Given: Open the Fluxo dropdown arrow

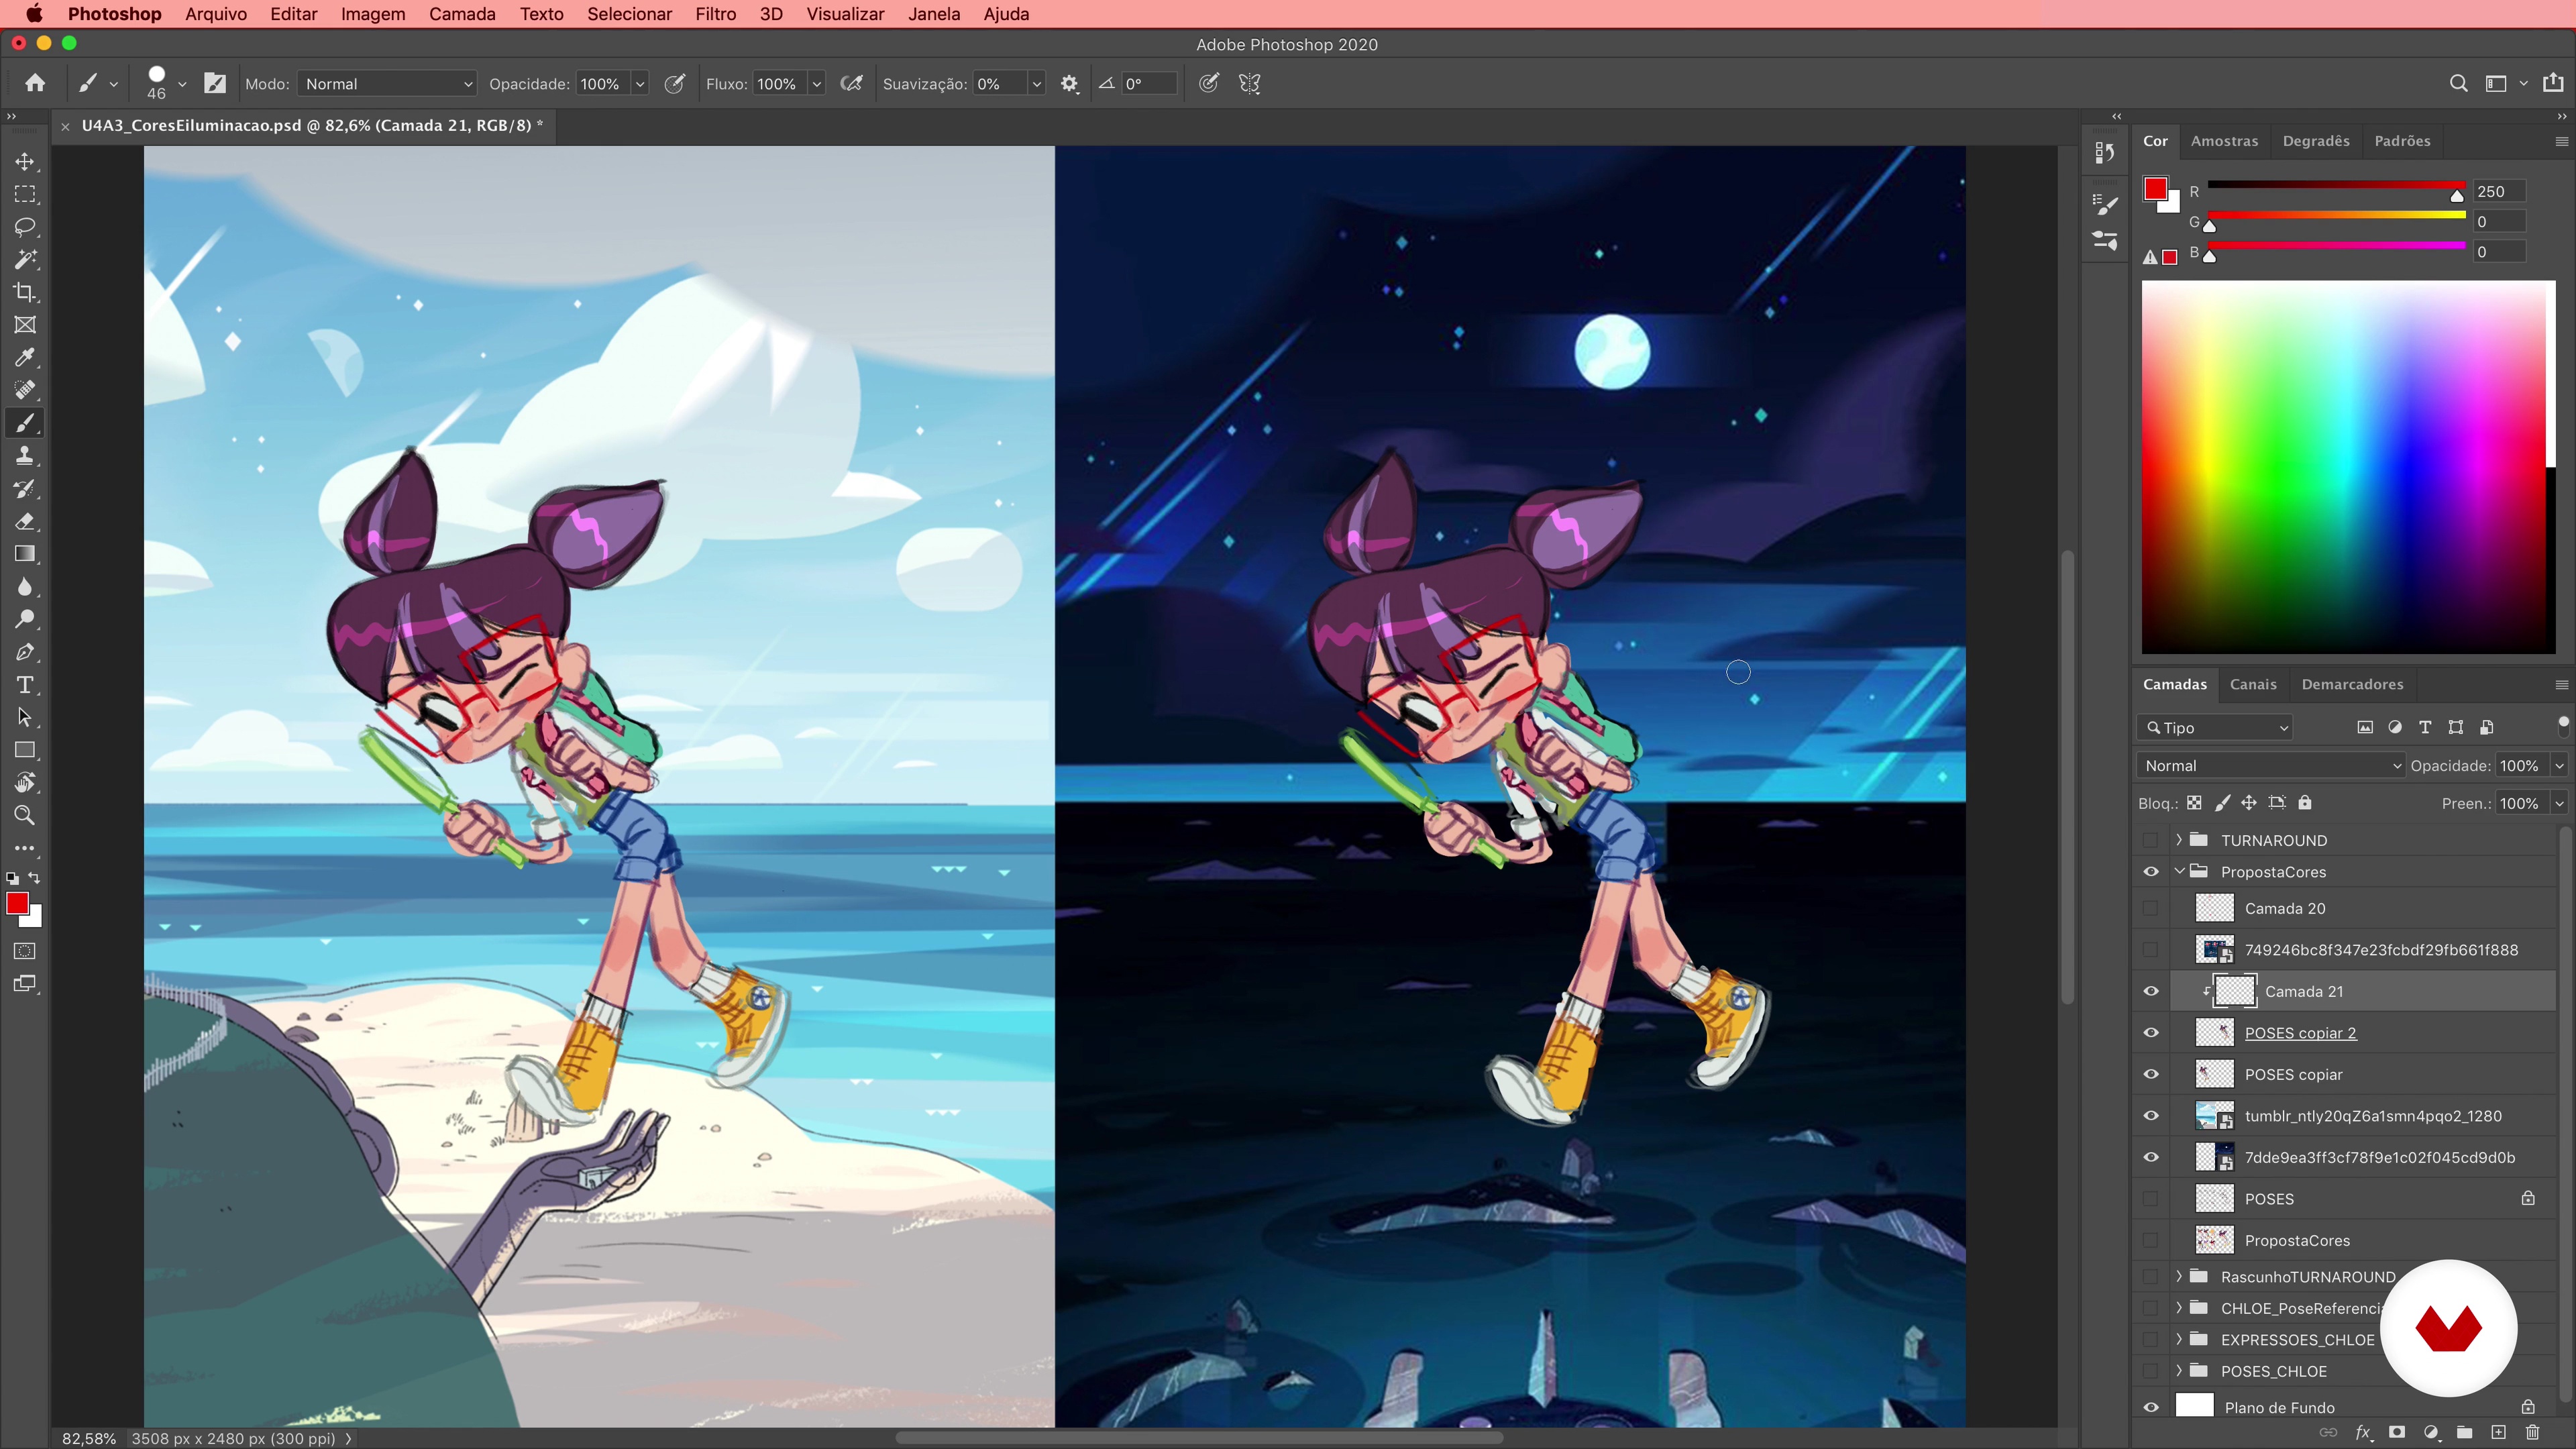Looking at the screenshot, I should point(817,84).
